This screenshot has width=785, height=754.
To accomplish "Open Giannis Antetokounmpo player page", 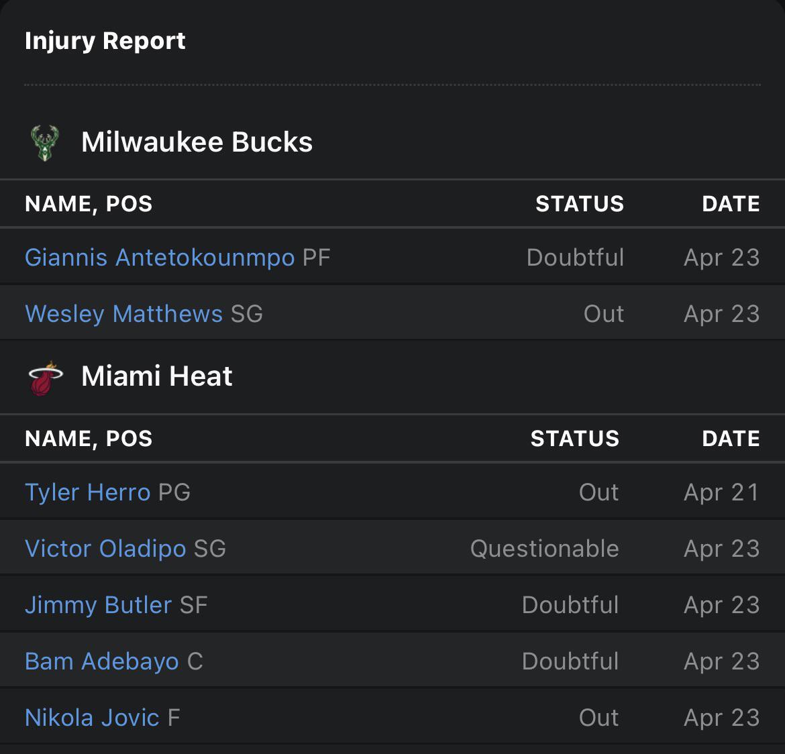I will (x=160, y=258).
